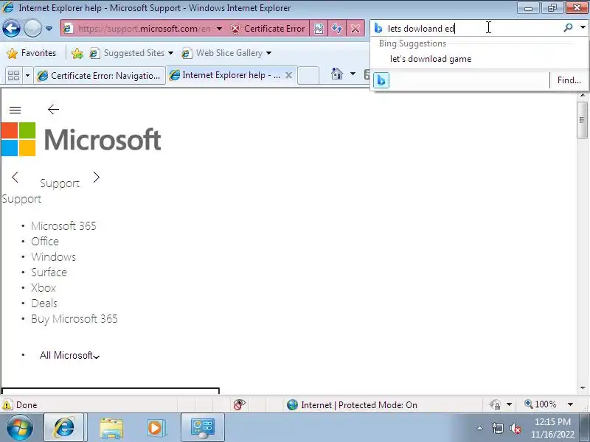Click Add to Favorites Bar star icon
Viewport: 590px width, 442px height.
(x=77, y=53)
